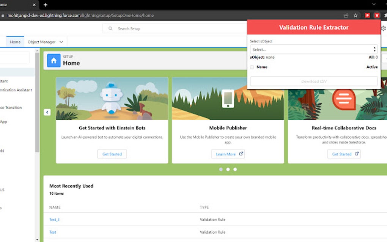The height and width of the screenshot is (242, 387).
Task: Select the first carousel page dot
Action: click(221, 169)
